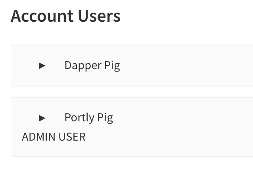Click the gap between the two user panels

(131, 92)
